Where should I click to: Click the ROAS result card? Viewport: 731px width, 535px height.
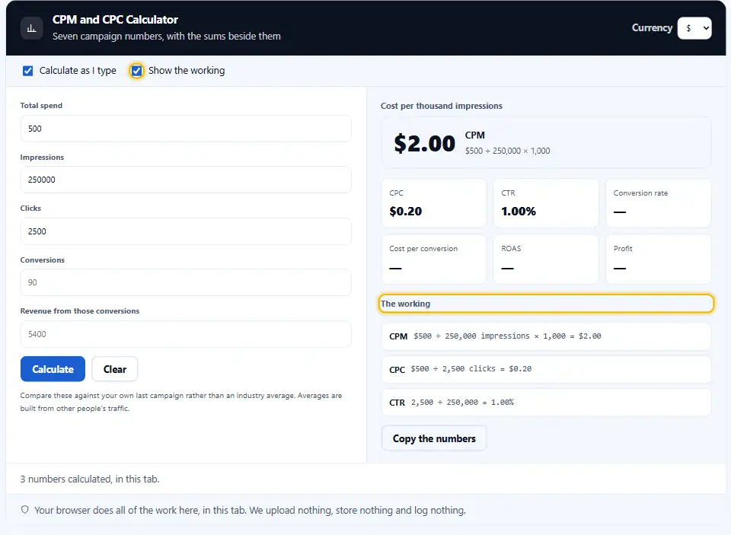pyautogui.click(x=546, y=259)
